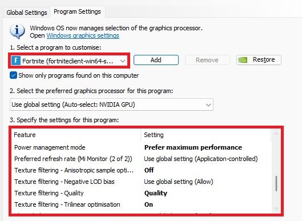Screen dimensions: 302x221
Task: Click Texture filtering Negative LOD bias setting
Action: click(179, 182)
